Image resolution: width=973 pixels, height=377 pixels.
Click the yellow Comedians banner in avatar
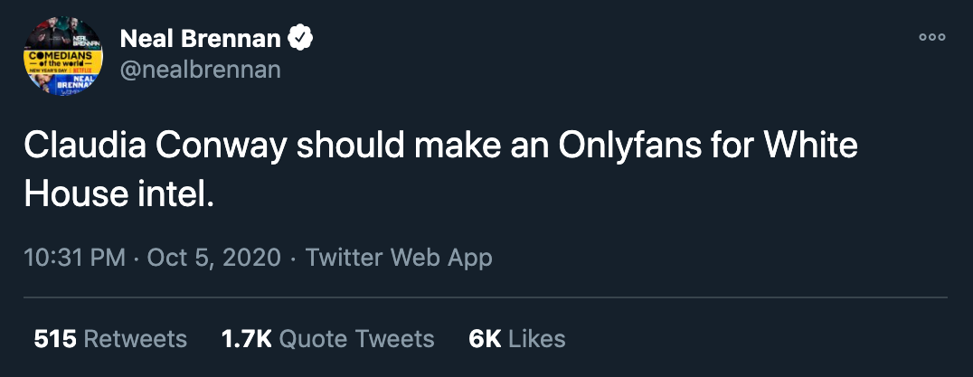pyautogui.click(x=62, y=62)
